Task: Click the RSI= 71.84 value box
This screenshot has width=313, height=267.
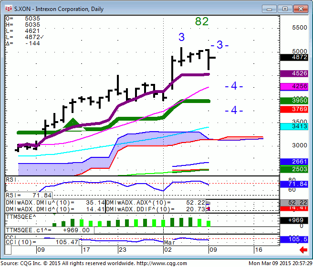Action: pos(29,195)
